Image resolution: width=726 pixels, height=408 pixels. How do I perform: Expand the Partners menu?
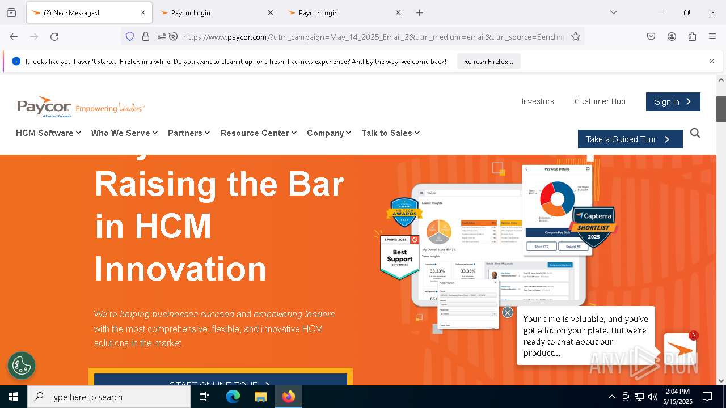coord(189,133)
